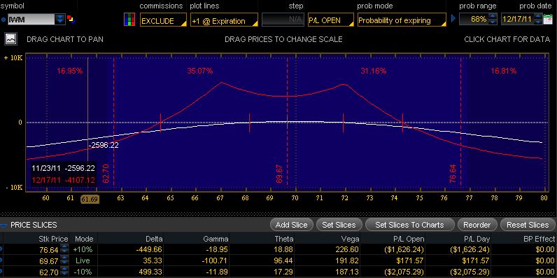Screen dimensions: 557x278
Task: Click the red-yellow-blue linked squares icon by symbol
Action: 71,18
